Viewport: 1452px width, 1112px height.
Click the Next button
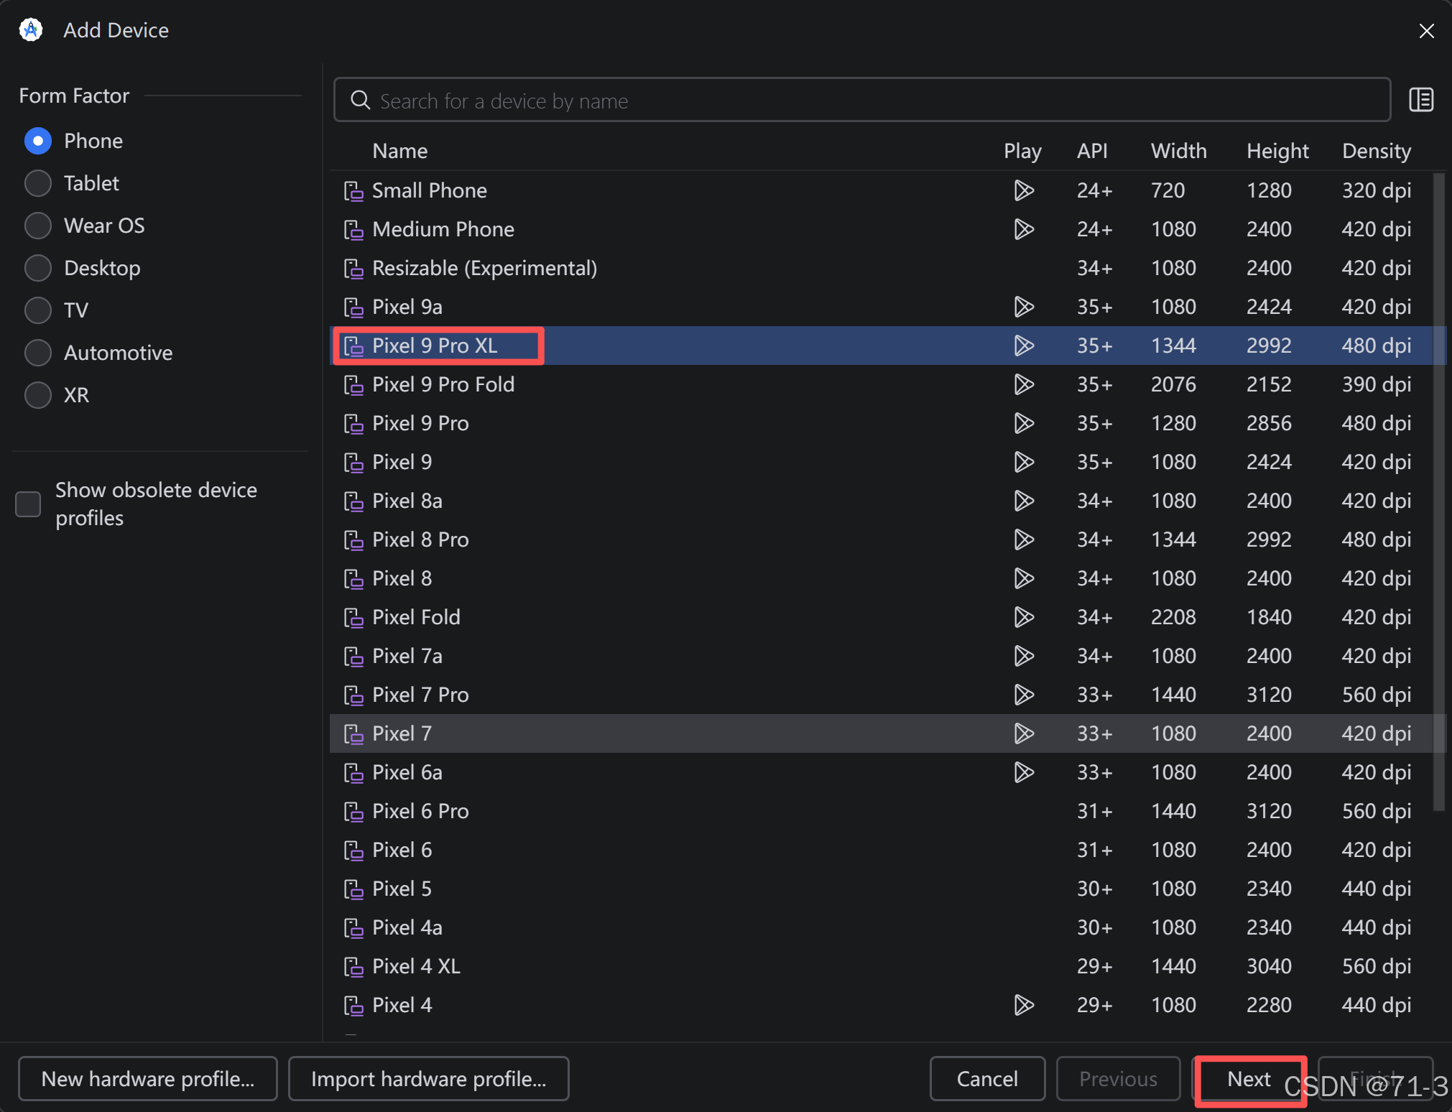(1249, 1079)
